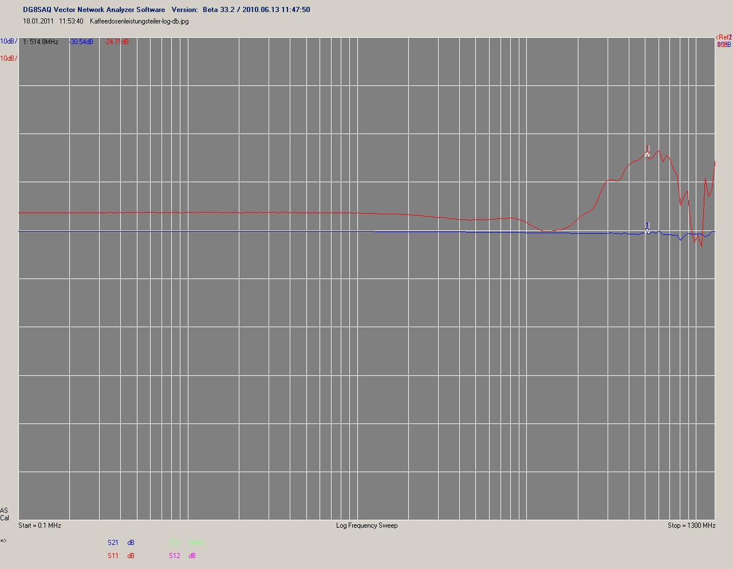Click the Stop = 1300 MHz frequency label
Image resolution: width=733 pixels, height=569 pixels.
[691, 525]
